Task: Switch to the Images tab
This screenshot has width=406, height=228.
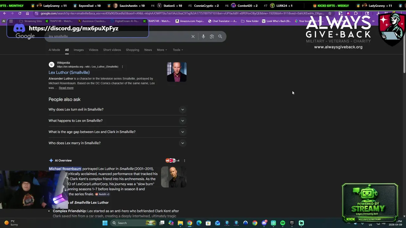Action: pos(79,50)
